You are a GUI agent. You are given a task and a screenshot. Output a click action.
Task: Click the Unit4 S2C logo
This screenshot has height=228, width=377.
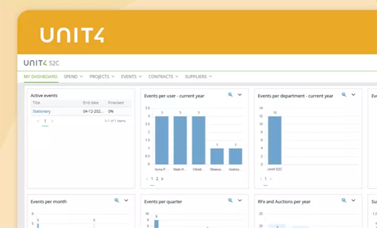41,63
